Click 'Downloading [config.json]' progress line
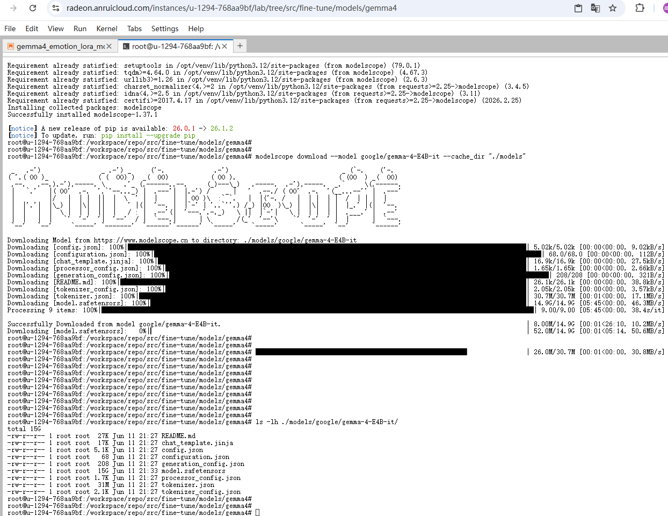 point(336,247)
